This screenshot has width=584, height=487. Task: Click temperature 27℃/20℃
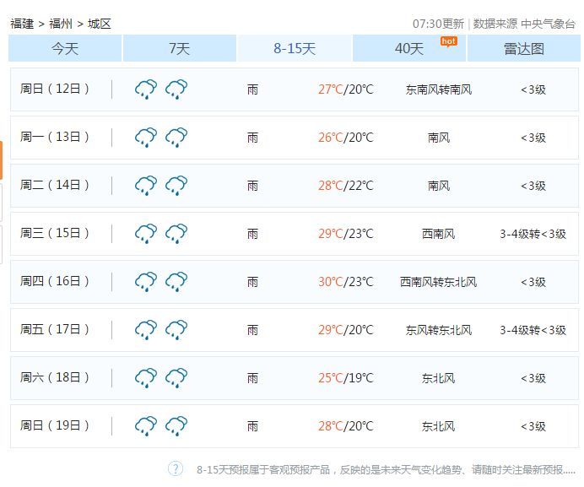click(x=346, y=89)
